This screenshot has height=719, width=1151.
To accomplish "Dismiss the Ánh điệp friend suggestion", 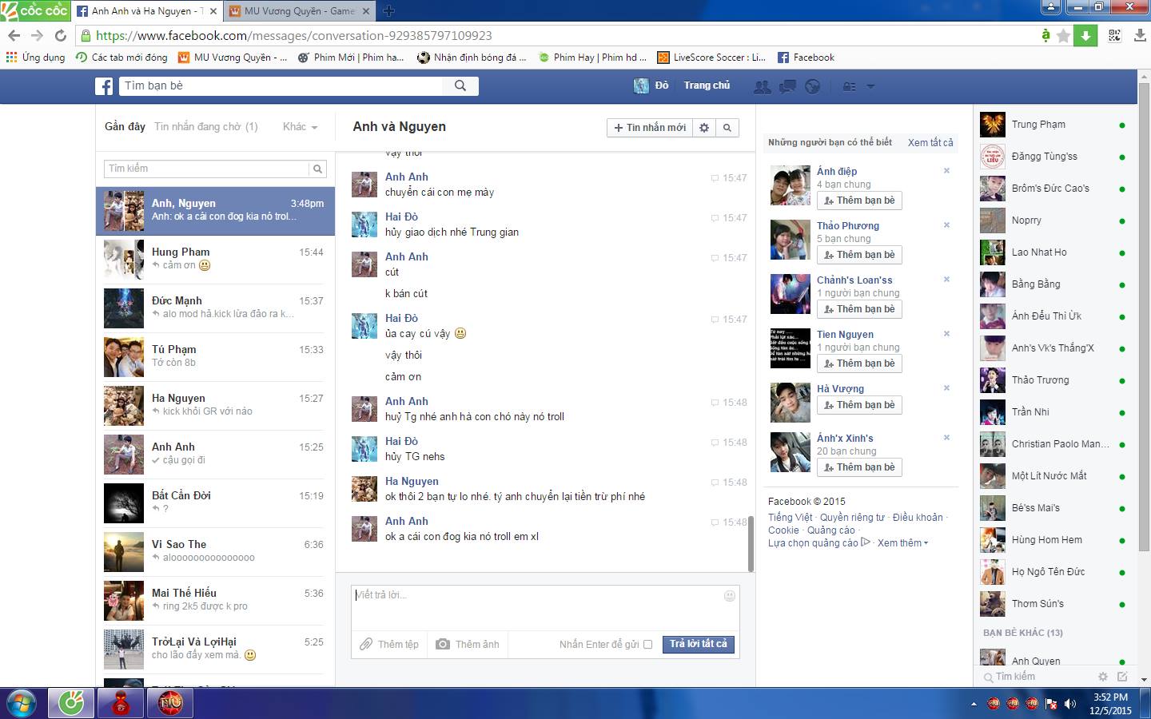I will tap(946, 171).
